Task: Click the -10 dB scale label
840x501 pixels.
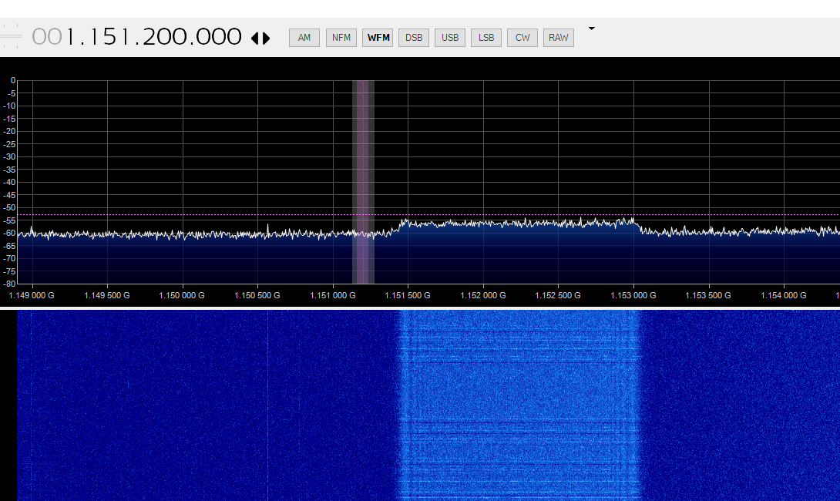Action: 9,106
